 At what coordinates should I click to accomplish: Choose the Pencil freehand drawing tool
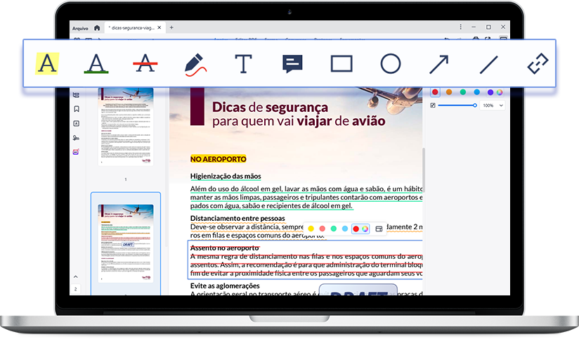[195, 64]
